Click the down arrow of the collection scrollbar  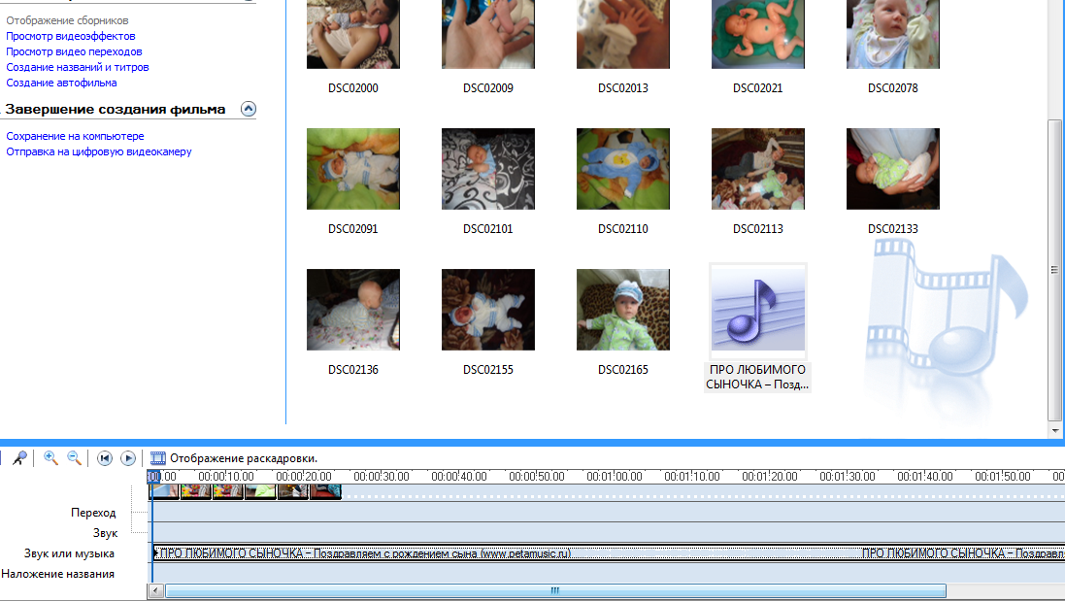[x=1055, y=430]
